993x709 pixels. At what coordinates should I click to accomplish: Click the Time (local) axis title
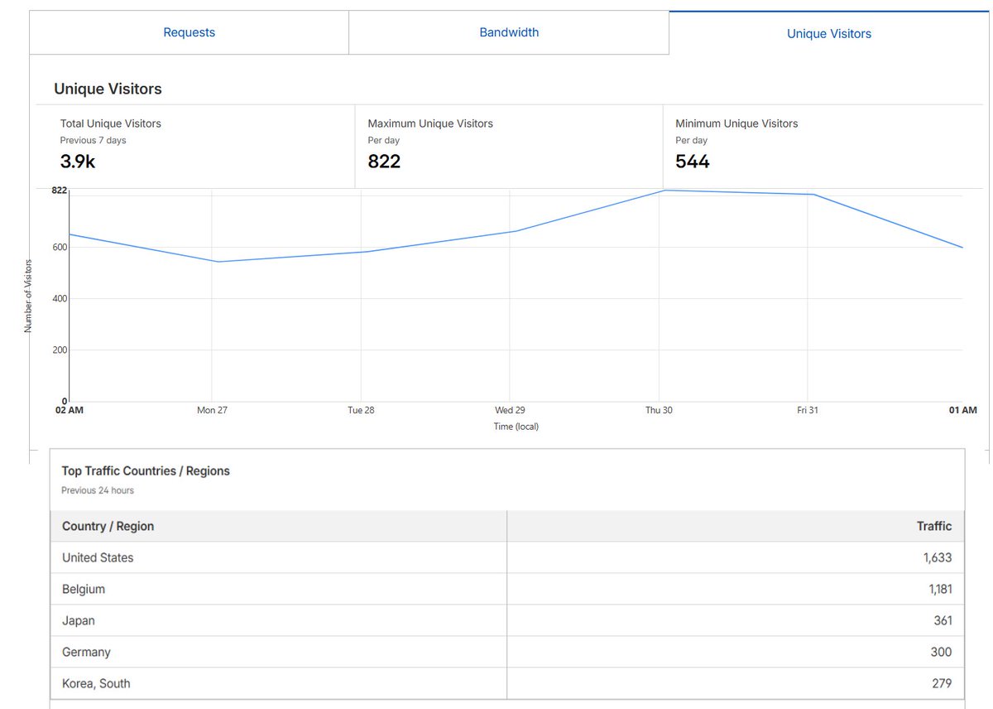[x=516, y=427]
